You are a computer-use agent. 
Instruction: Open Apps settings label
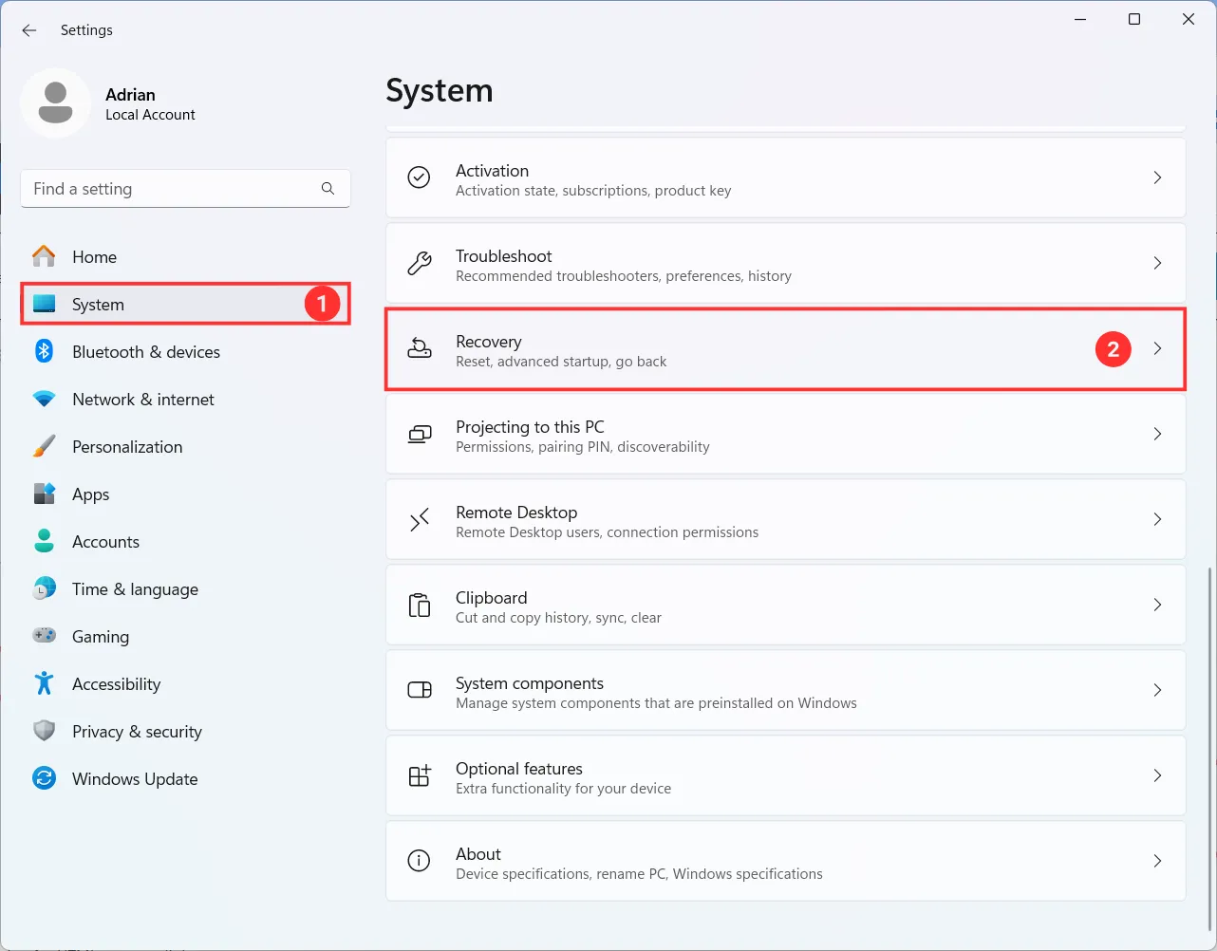91,494
